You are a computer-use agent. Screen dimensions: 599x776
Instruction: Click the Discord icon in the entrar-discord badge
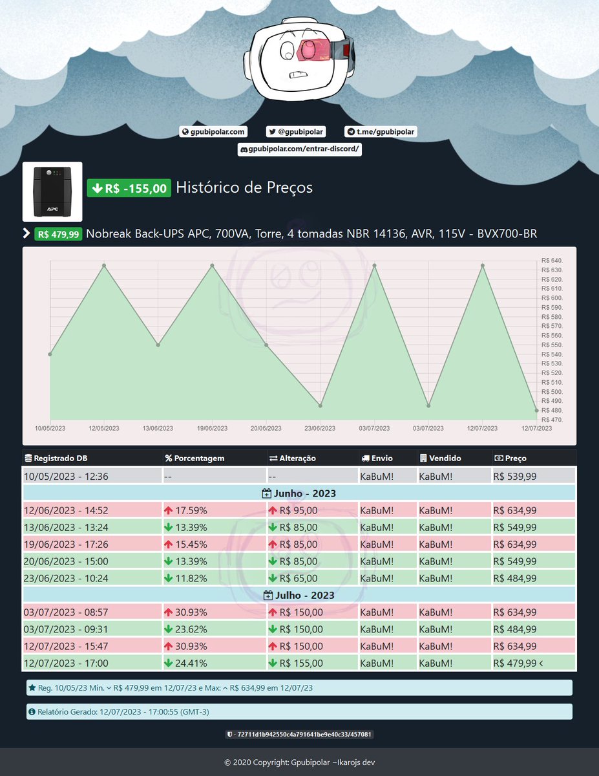click(244, 150)
